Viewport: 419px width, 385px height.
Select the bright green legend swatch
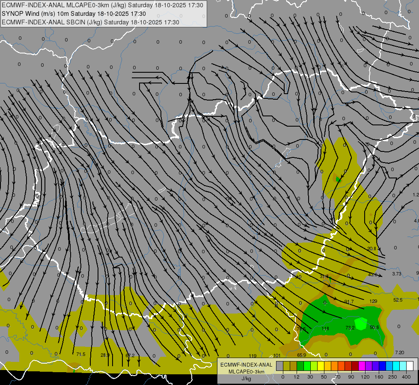(x=307, y=366)
